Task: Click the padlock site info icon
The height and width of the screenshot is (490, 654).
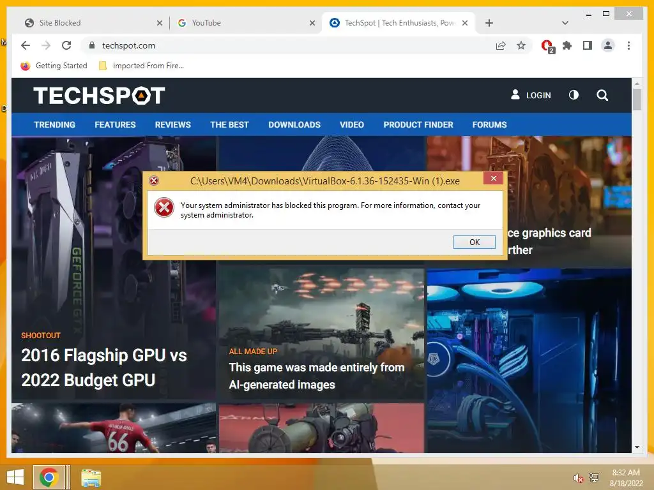Action: point(92,45)
